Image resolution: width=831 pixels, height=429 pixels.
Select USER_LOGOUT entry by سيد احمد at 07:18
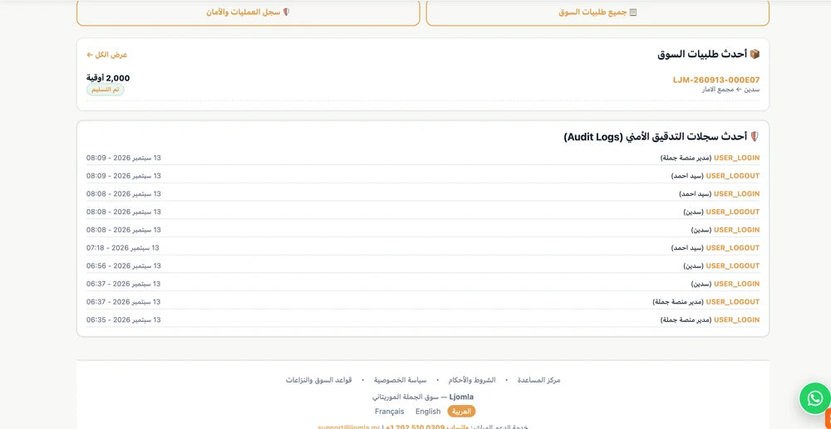[423, 247]
